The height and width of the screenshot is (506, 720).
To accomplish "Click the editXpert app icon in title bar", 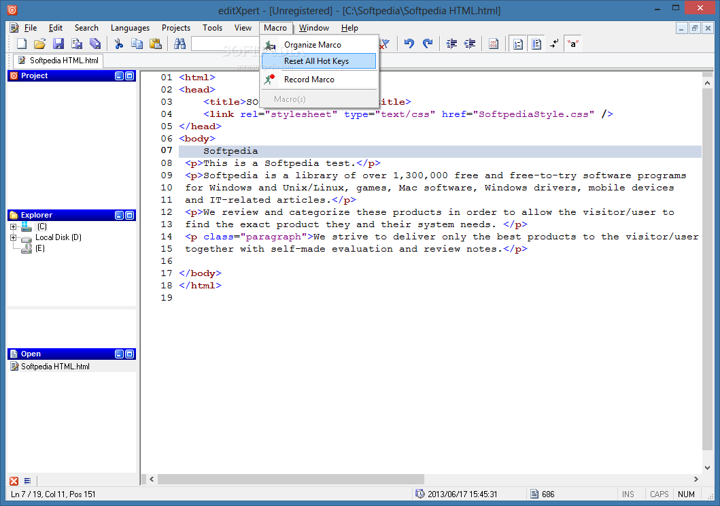I will pyautogui.click(x=12, y=10).
